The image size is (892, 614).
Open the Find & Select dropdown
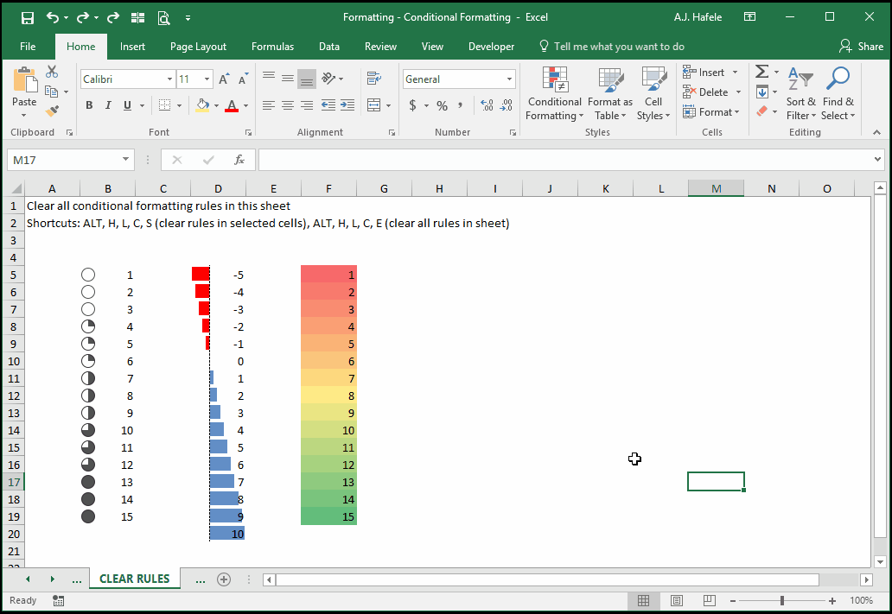pyautogui.click(x=838, y=94)
